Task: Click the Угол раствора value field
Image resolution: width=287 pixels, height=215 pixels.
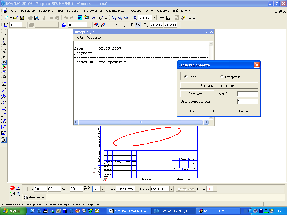Action: tap(247, 101)
